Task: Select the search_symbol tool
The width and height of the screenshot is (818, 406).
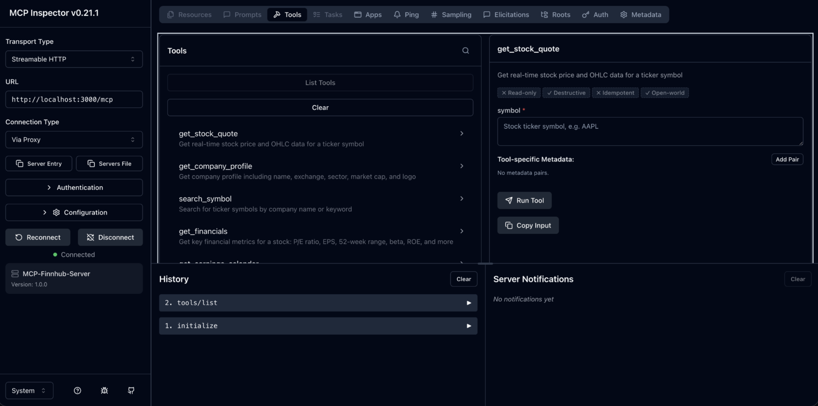Action: point(321,204)
